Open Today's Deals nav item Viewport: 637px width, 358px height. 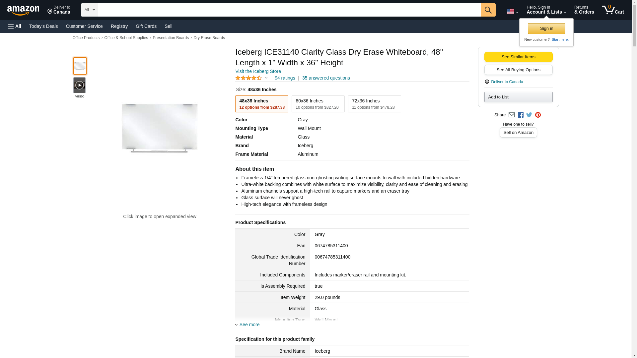coord(43,26)
